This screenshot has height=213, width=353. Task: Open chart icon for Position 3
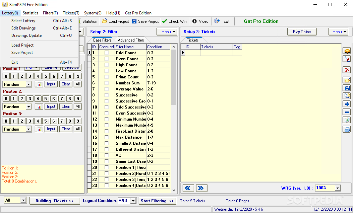pos(39,129)
